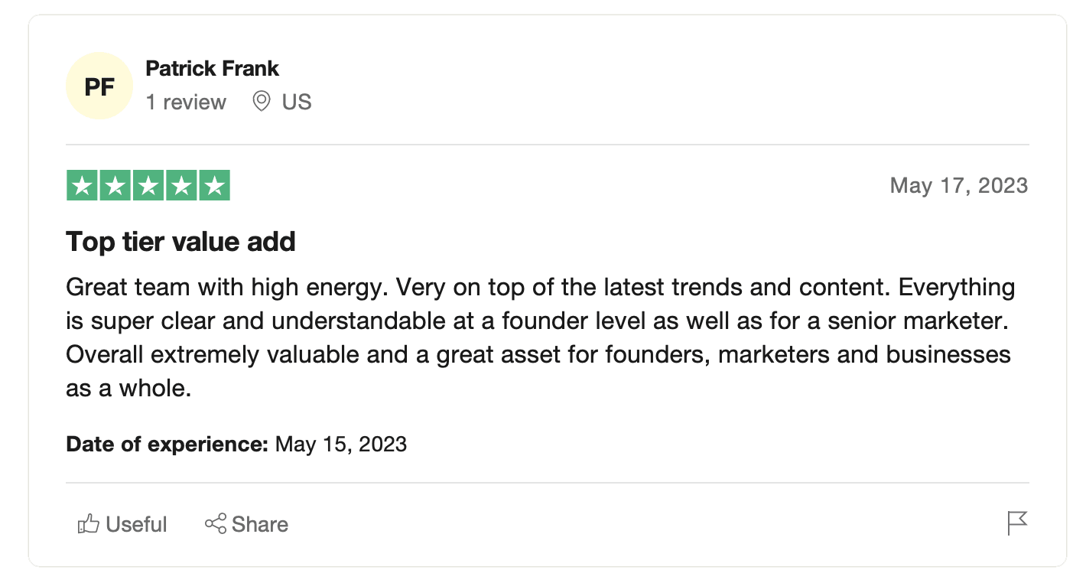Click the PF profile avatar
Viewport: 1086px width, 583px height.
pyautogui.click(x=99, y=86)
